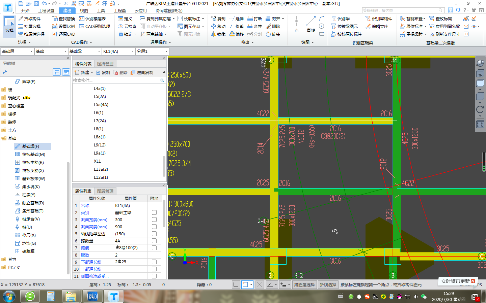Toggle 附加 checkbox for 下部通长筋 row
Viewport: 486px width, 303px height.
point(154,262)
